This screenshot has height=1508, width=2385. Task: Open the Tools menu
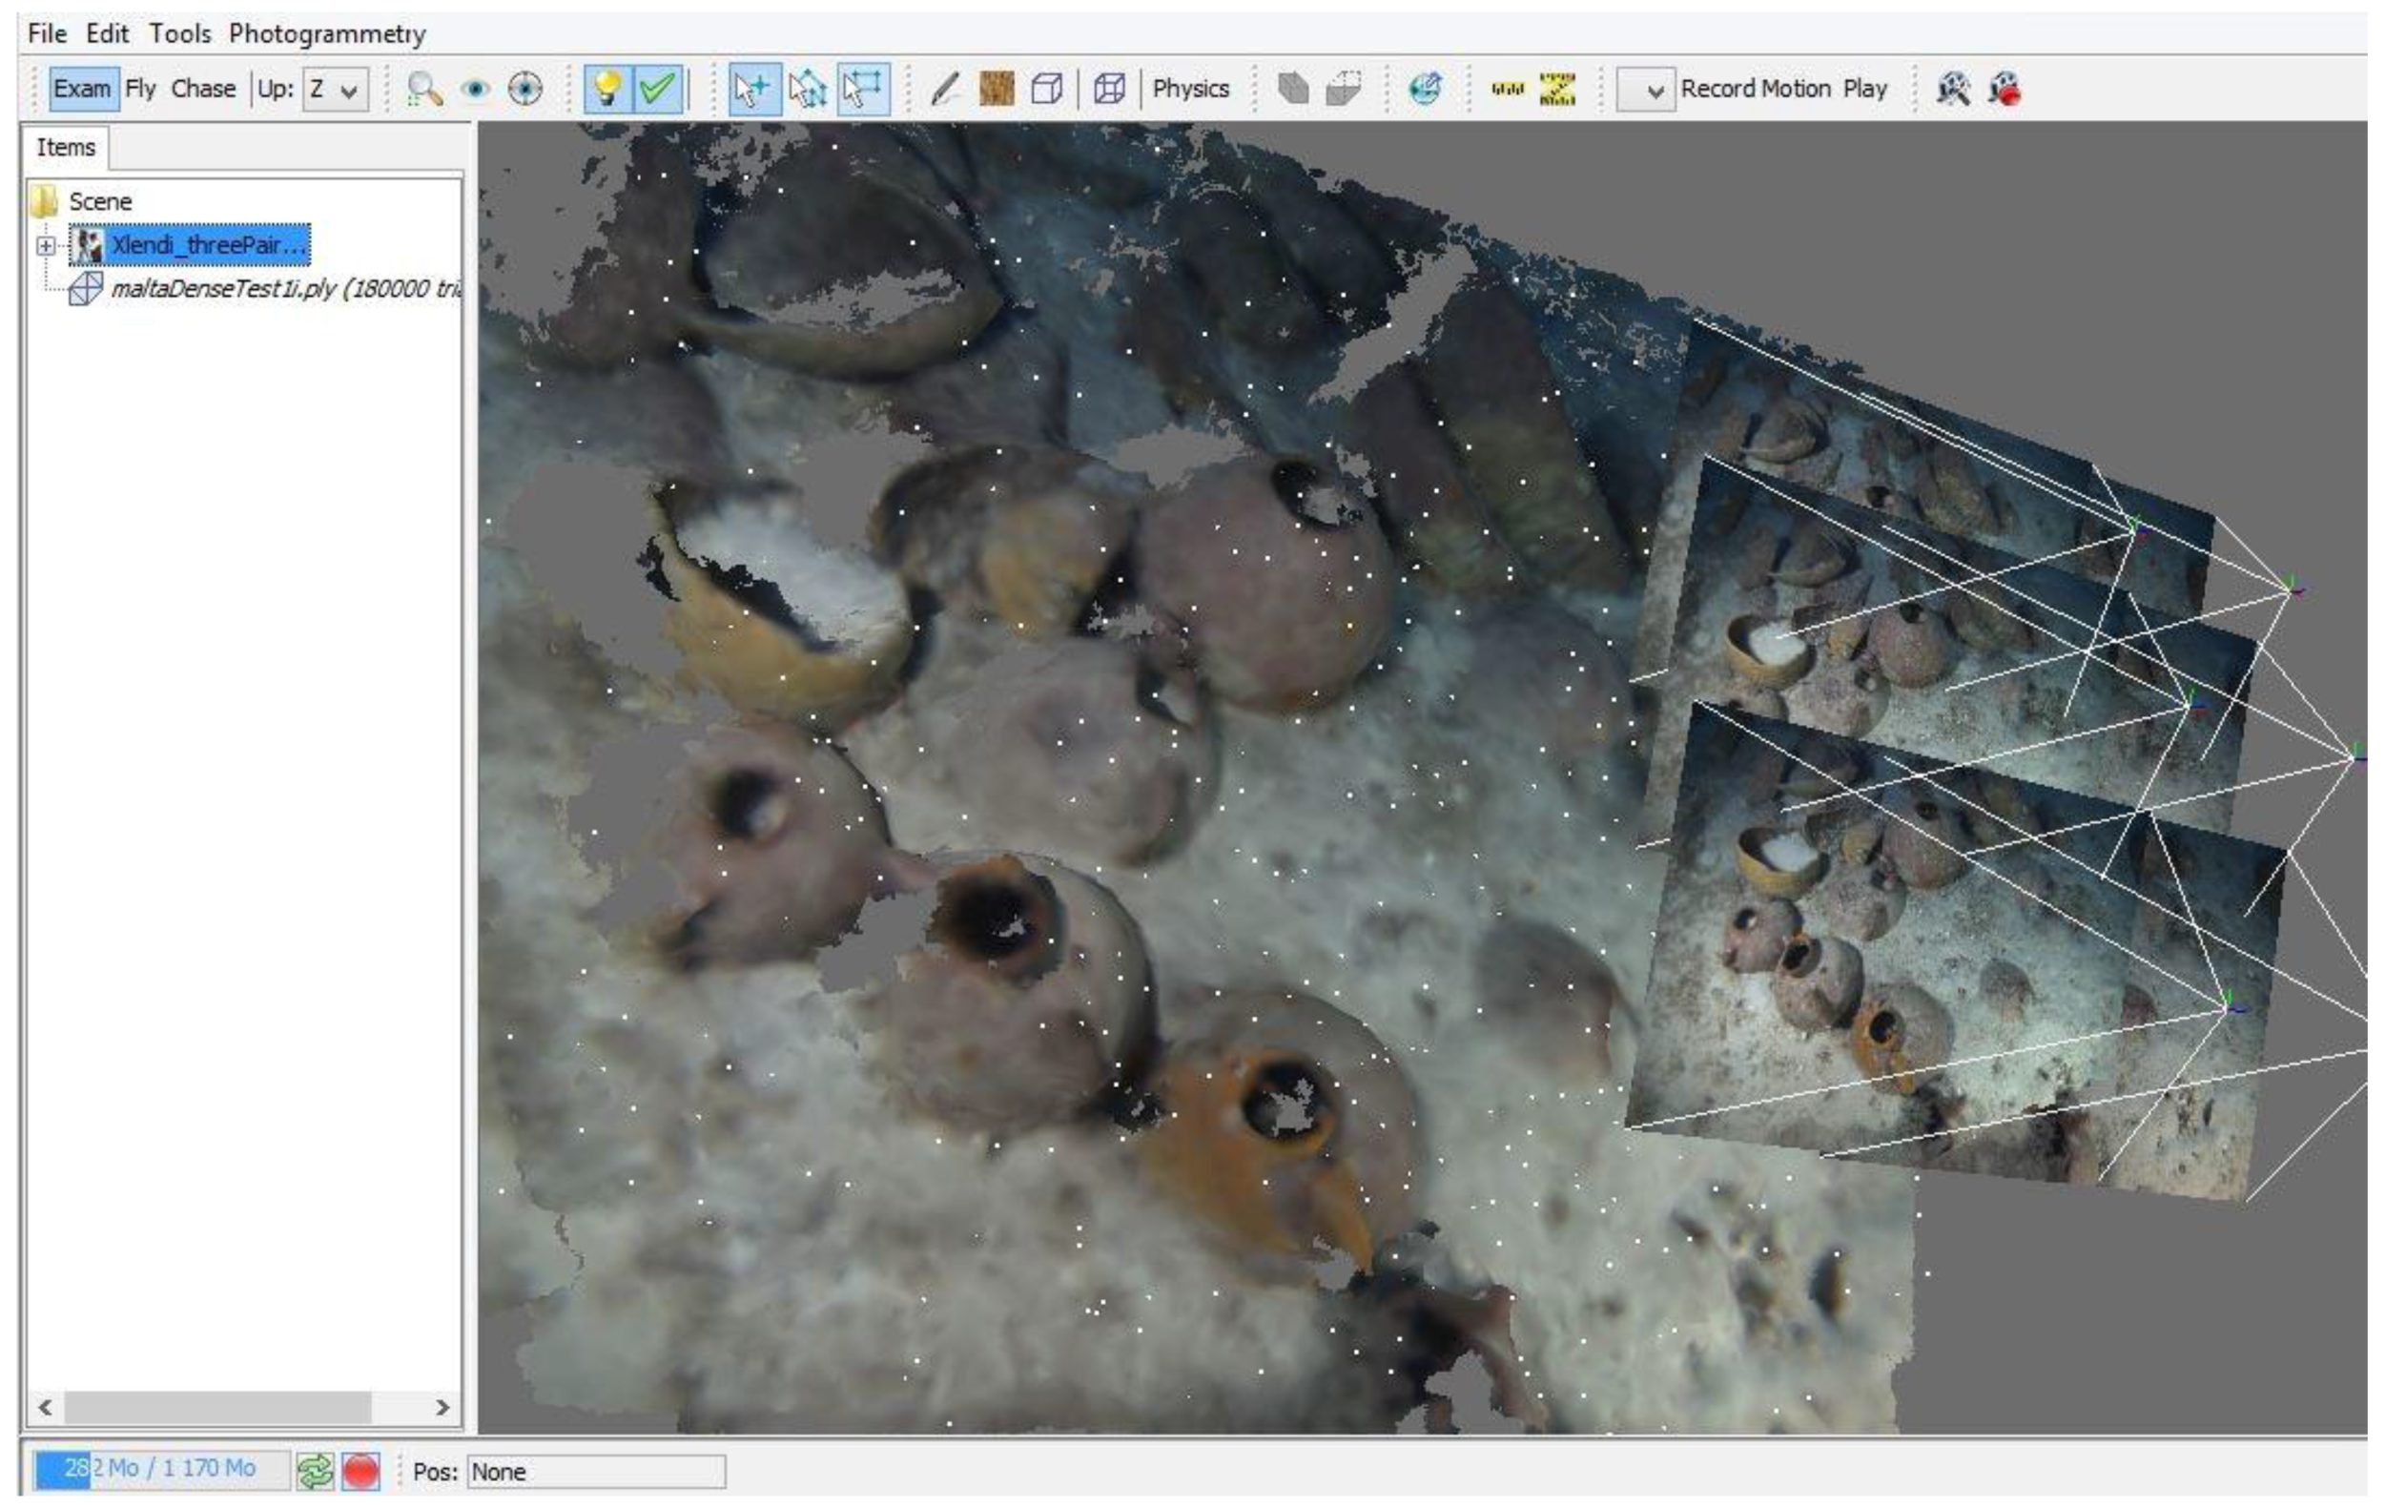coord(180,33)
